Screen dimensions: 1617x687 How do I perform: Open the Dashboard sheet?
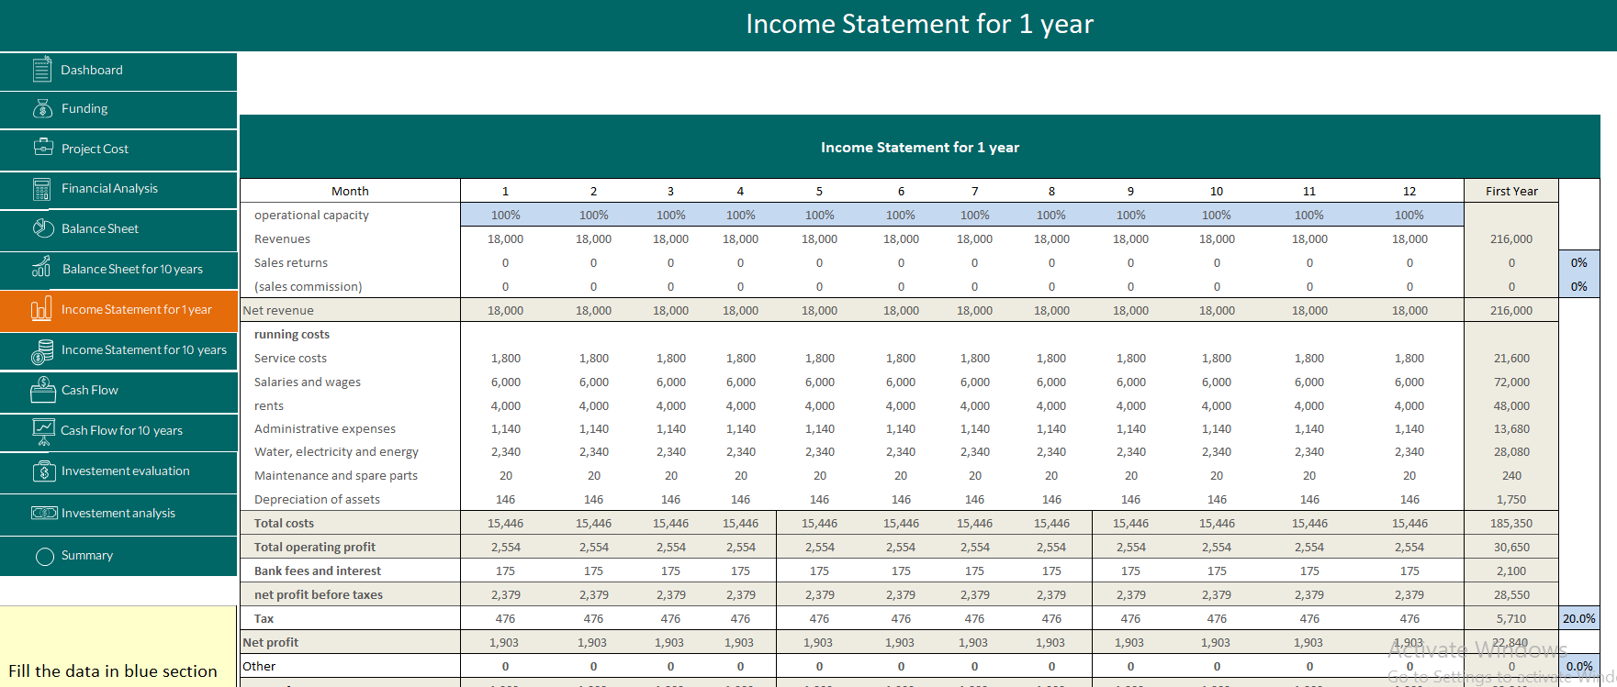[118, 71]
